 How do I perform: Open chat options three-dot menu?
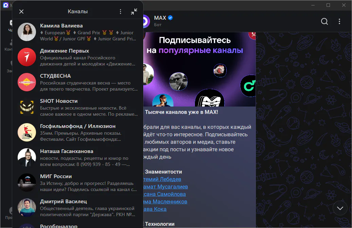pyautogui.click(x=339, y=21)
